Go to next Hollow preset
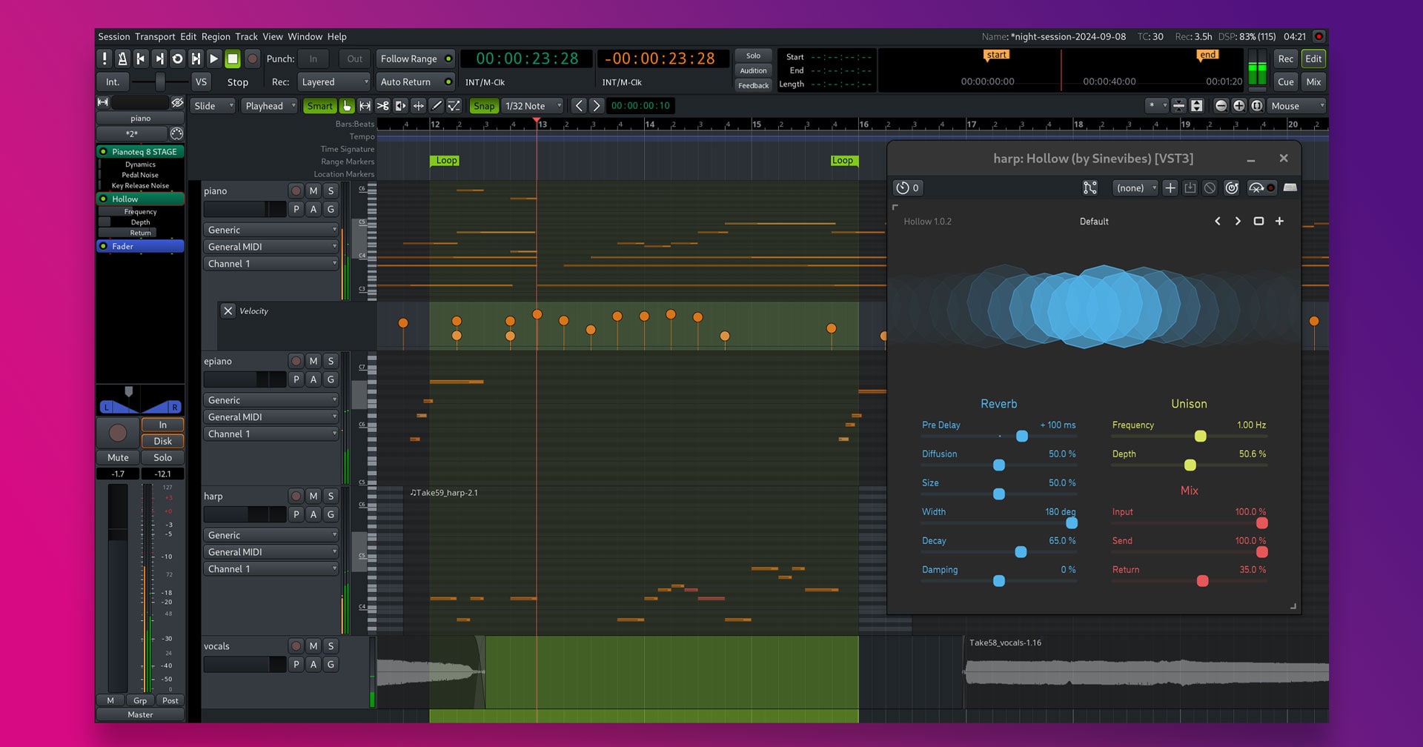The width and height of the screenshot is (1423, 747). 1238,222
